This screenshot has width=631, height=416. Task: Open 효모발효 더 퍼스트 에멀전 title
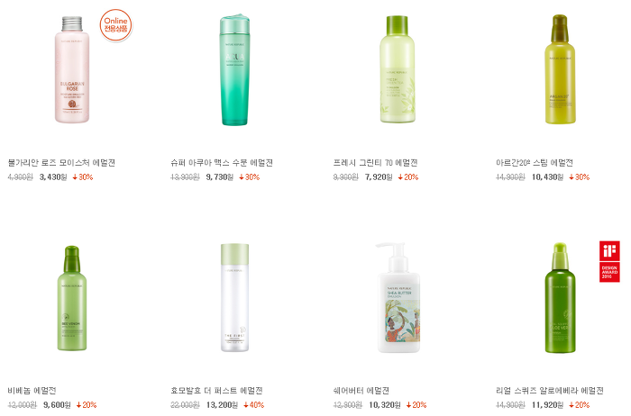pyautogui.click(x=216, y=391)
